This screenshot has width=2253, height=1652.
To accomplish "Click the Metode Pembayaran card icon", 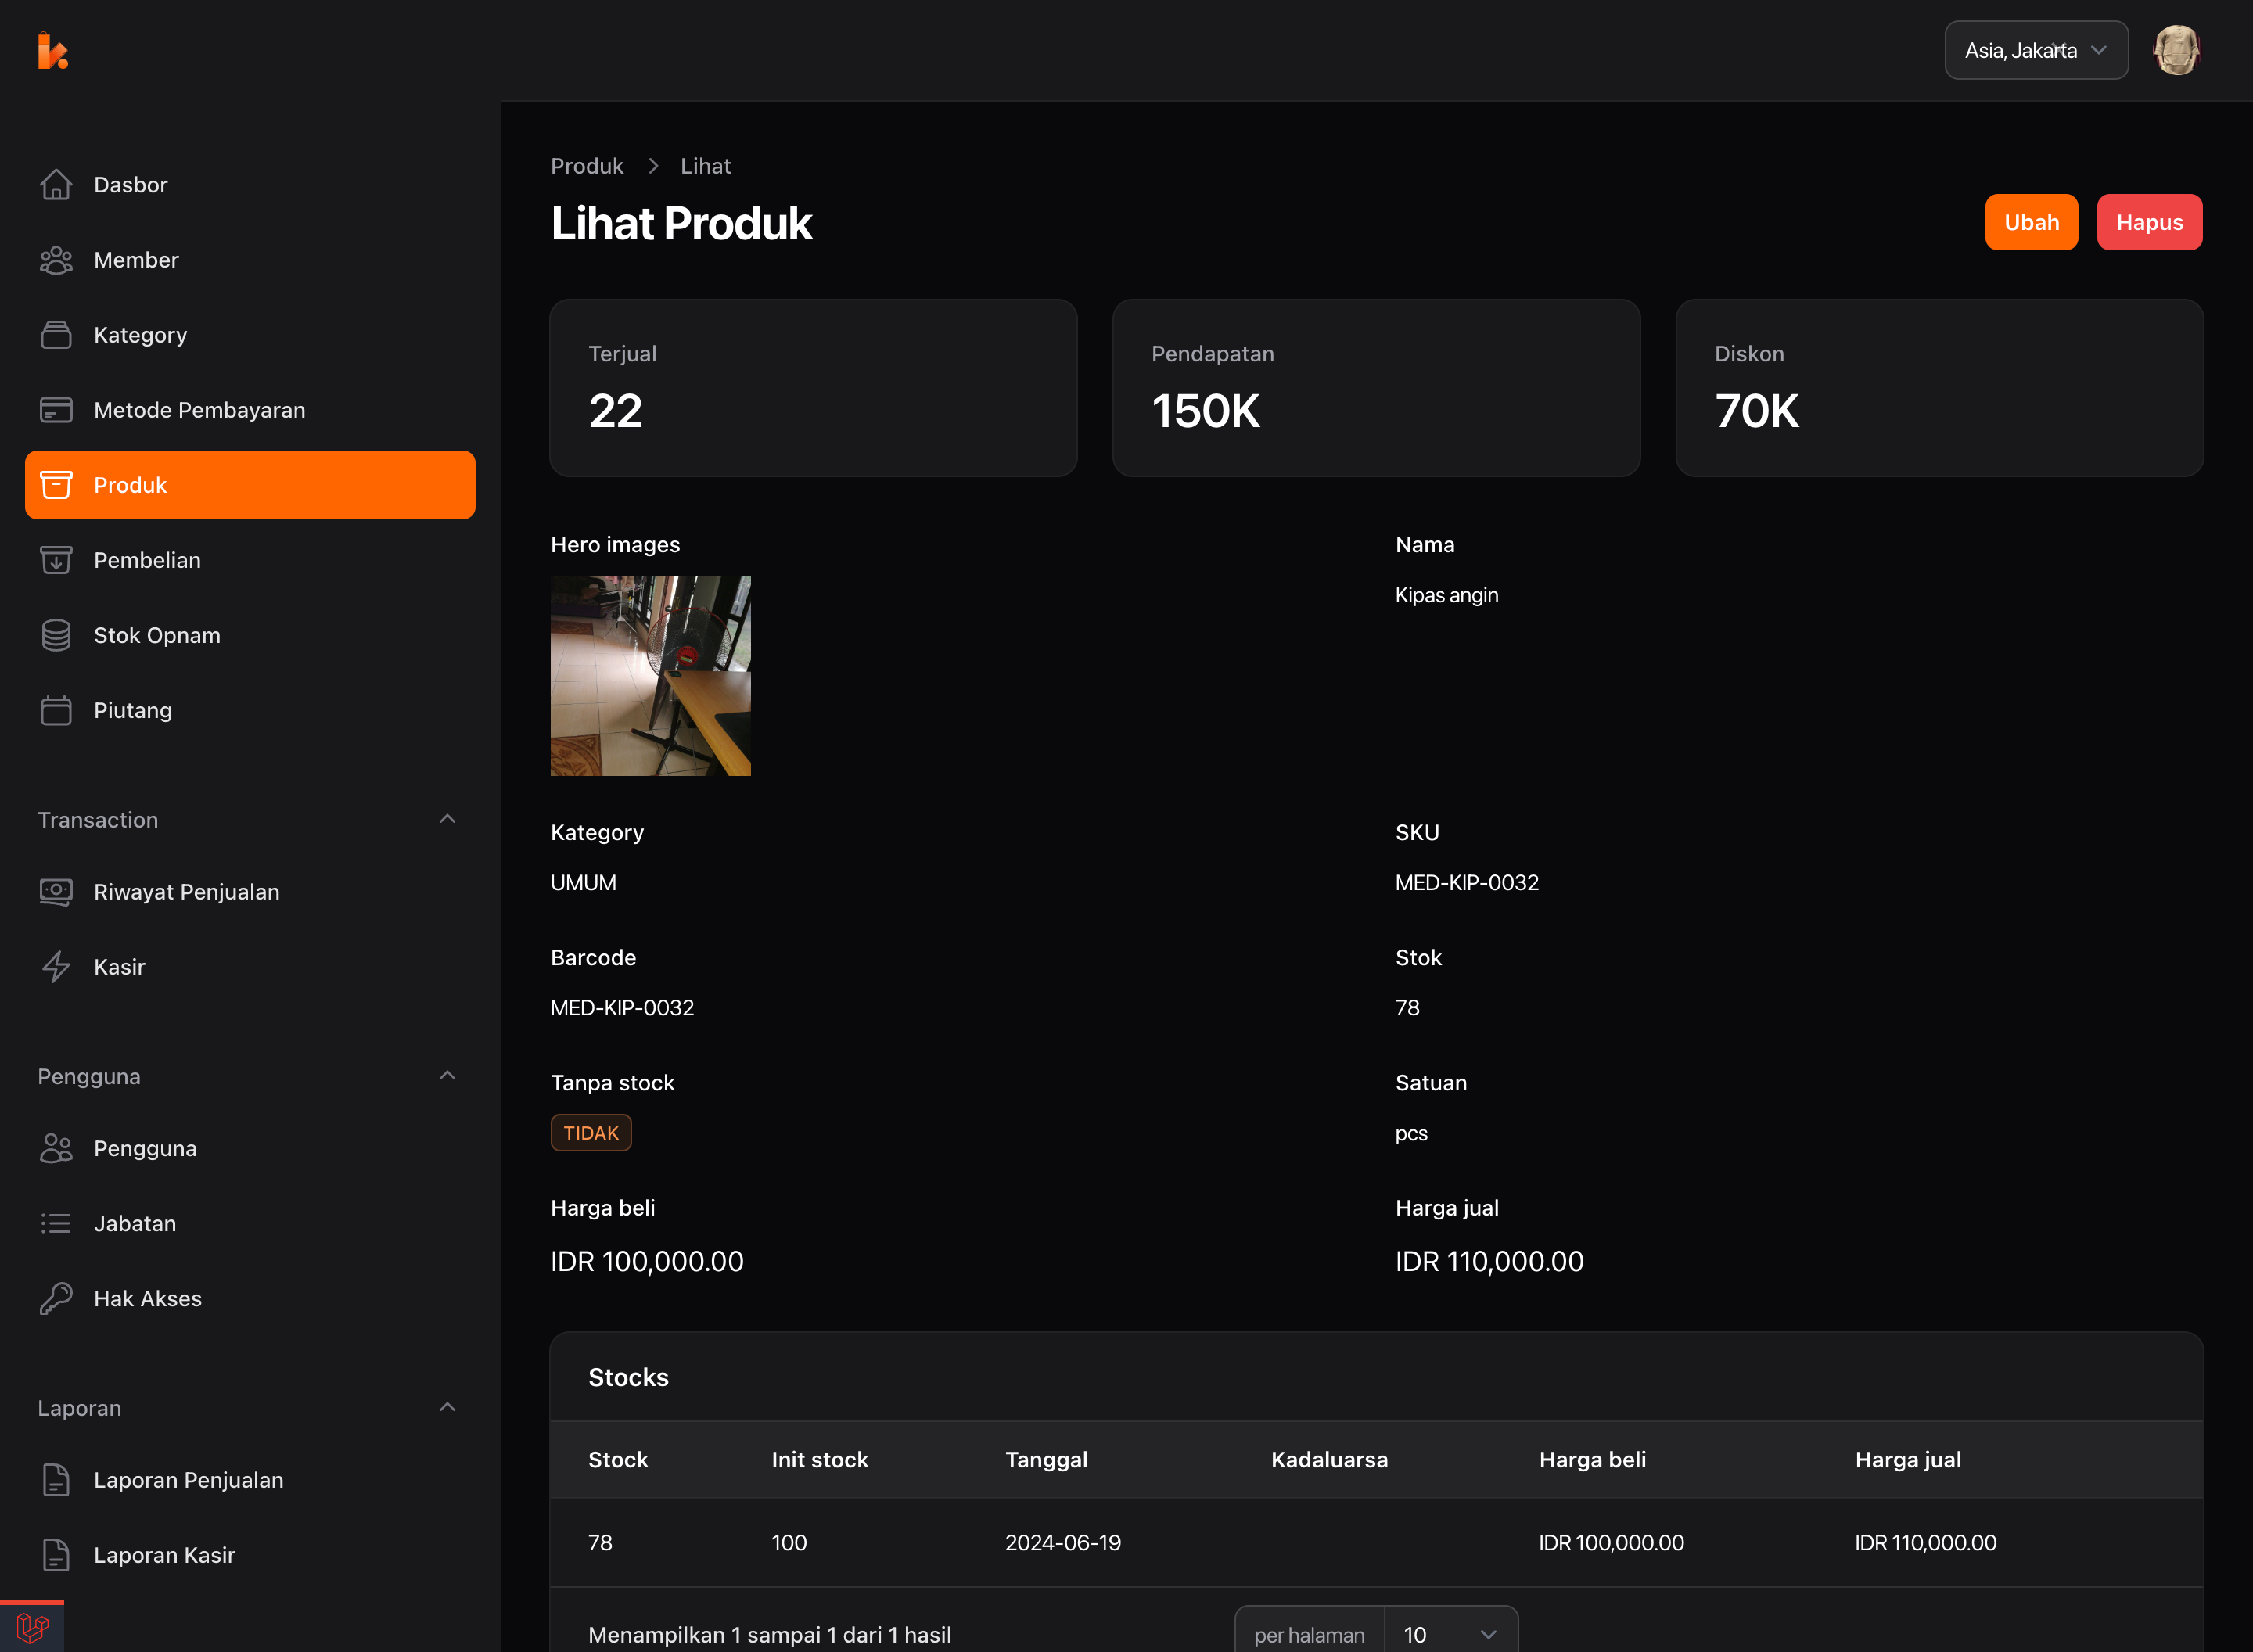I will pyautogui.click(x=56, y=410).
